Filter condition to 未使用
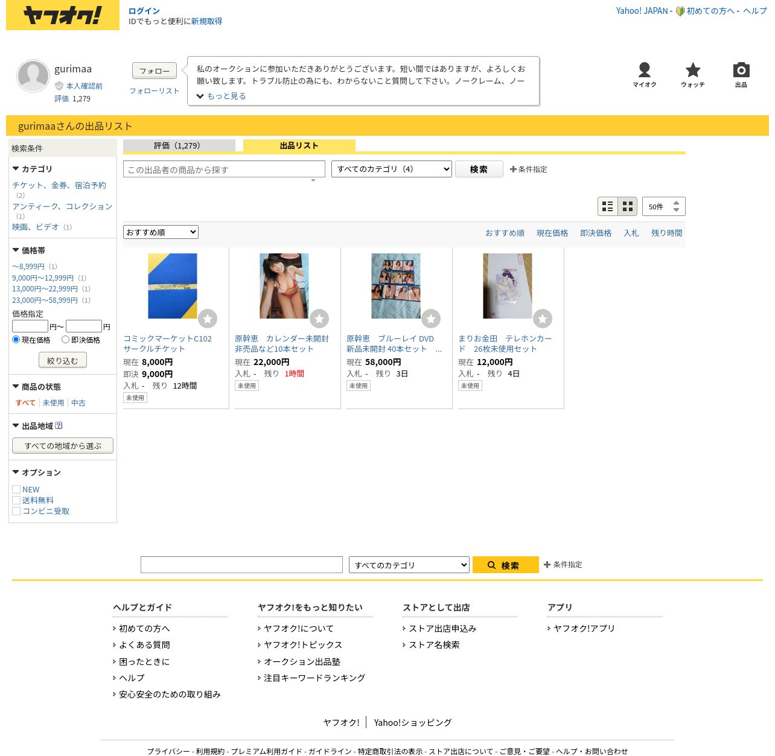 coord(53,402)
